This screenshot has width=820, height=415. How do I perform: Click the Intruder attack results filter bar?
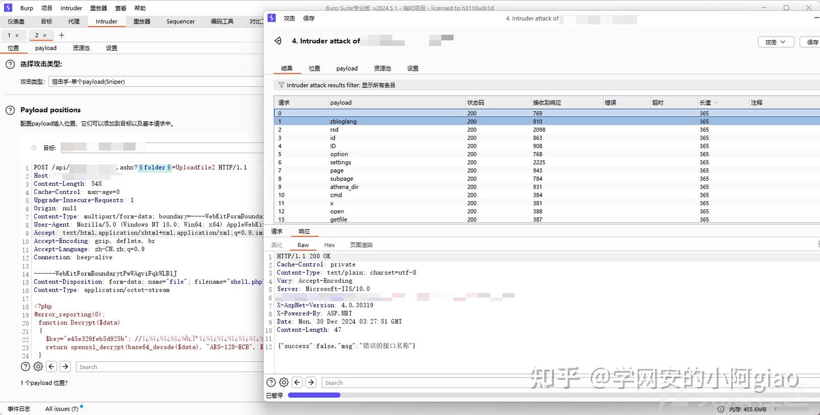tap(547, 85)
